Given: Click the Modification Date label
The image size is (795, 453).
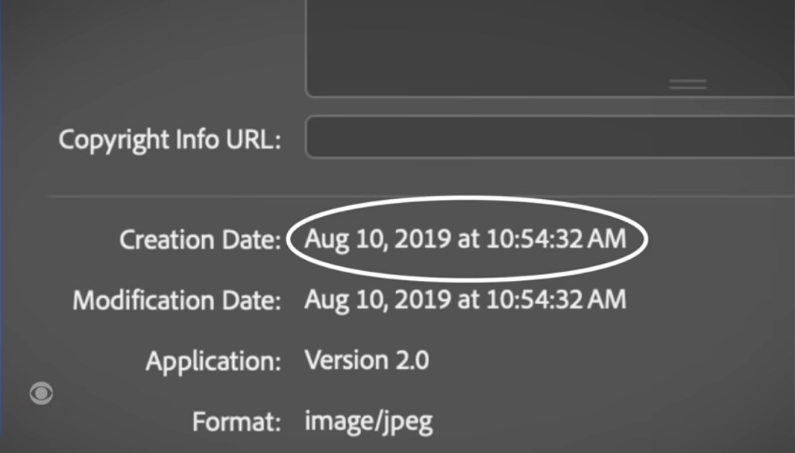Looking at the screenshot, I should (x=177, y=300).
